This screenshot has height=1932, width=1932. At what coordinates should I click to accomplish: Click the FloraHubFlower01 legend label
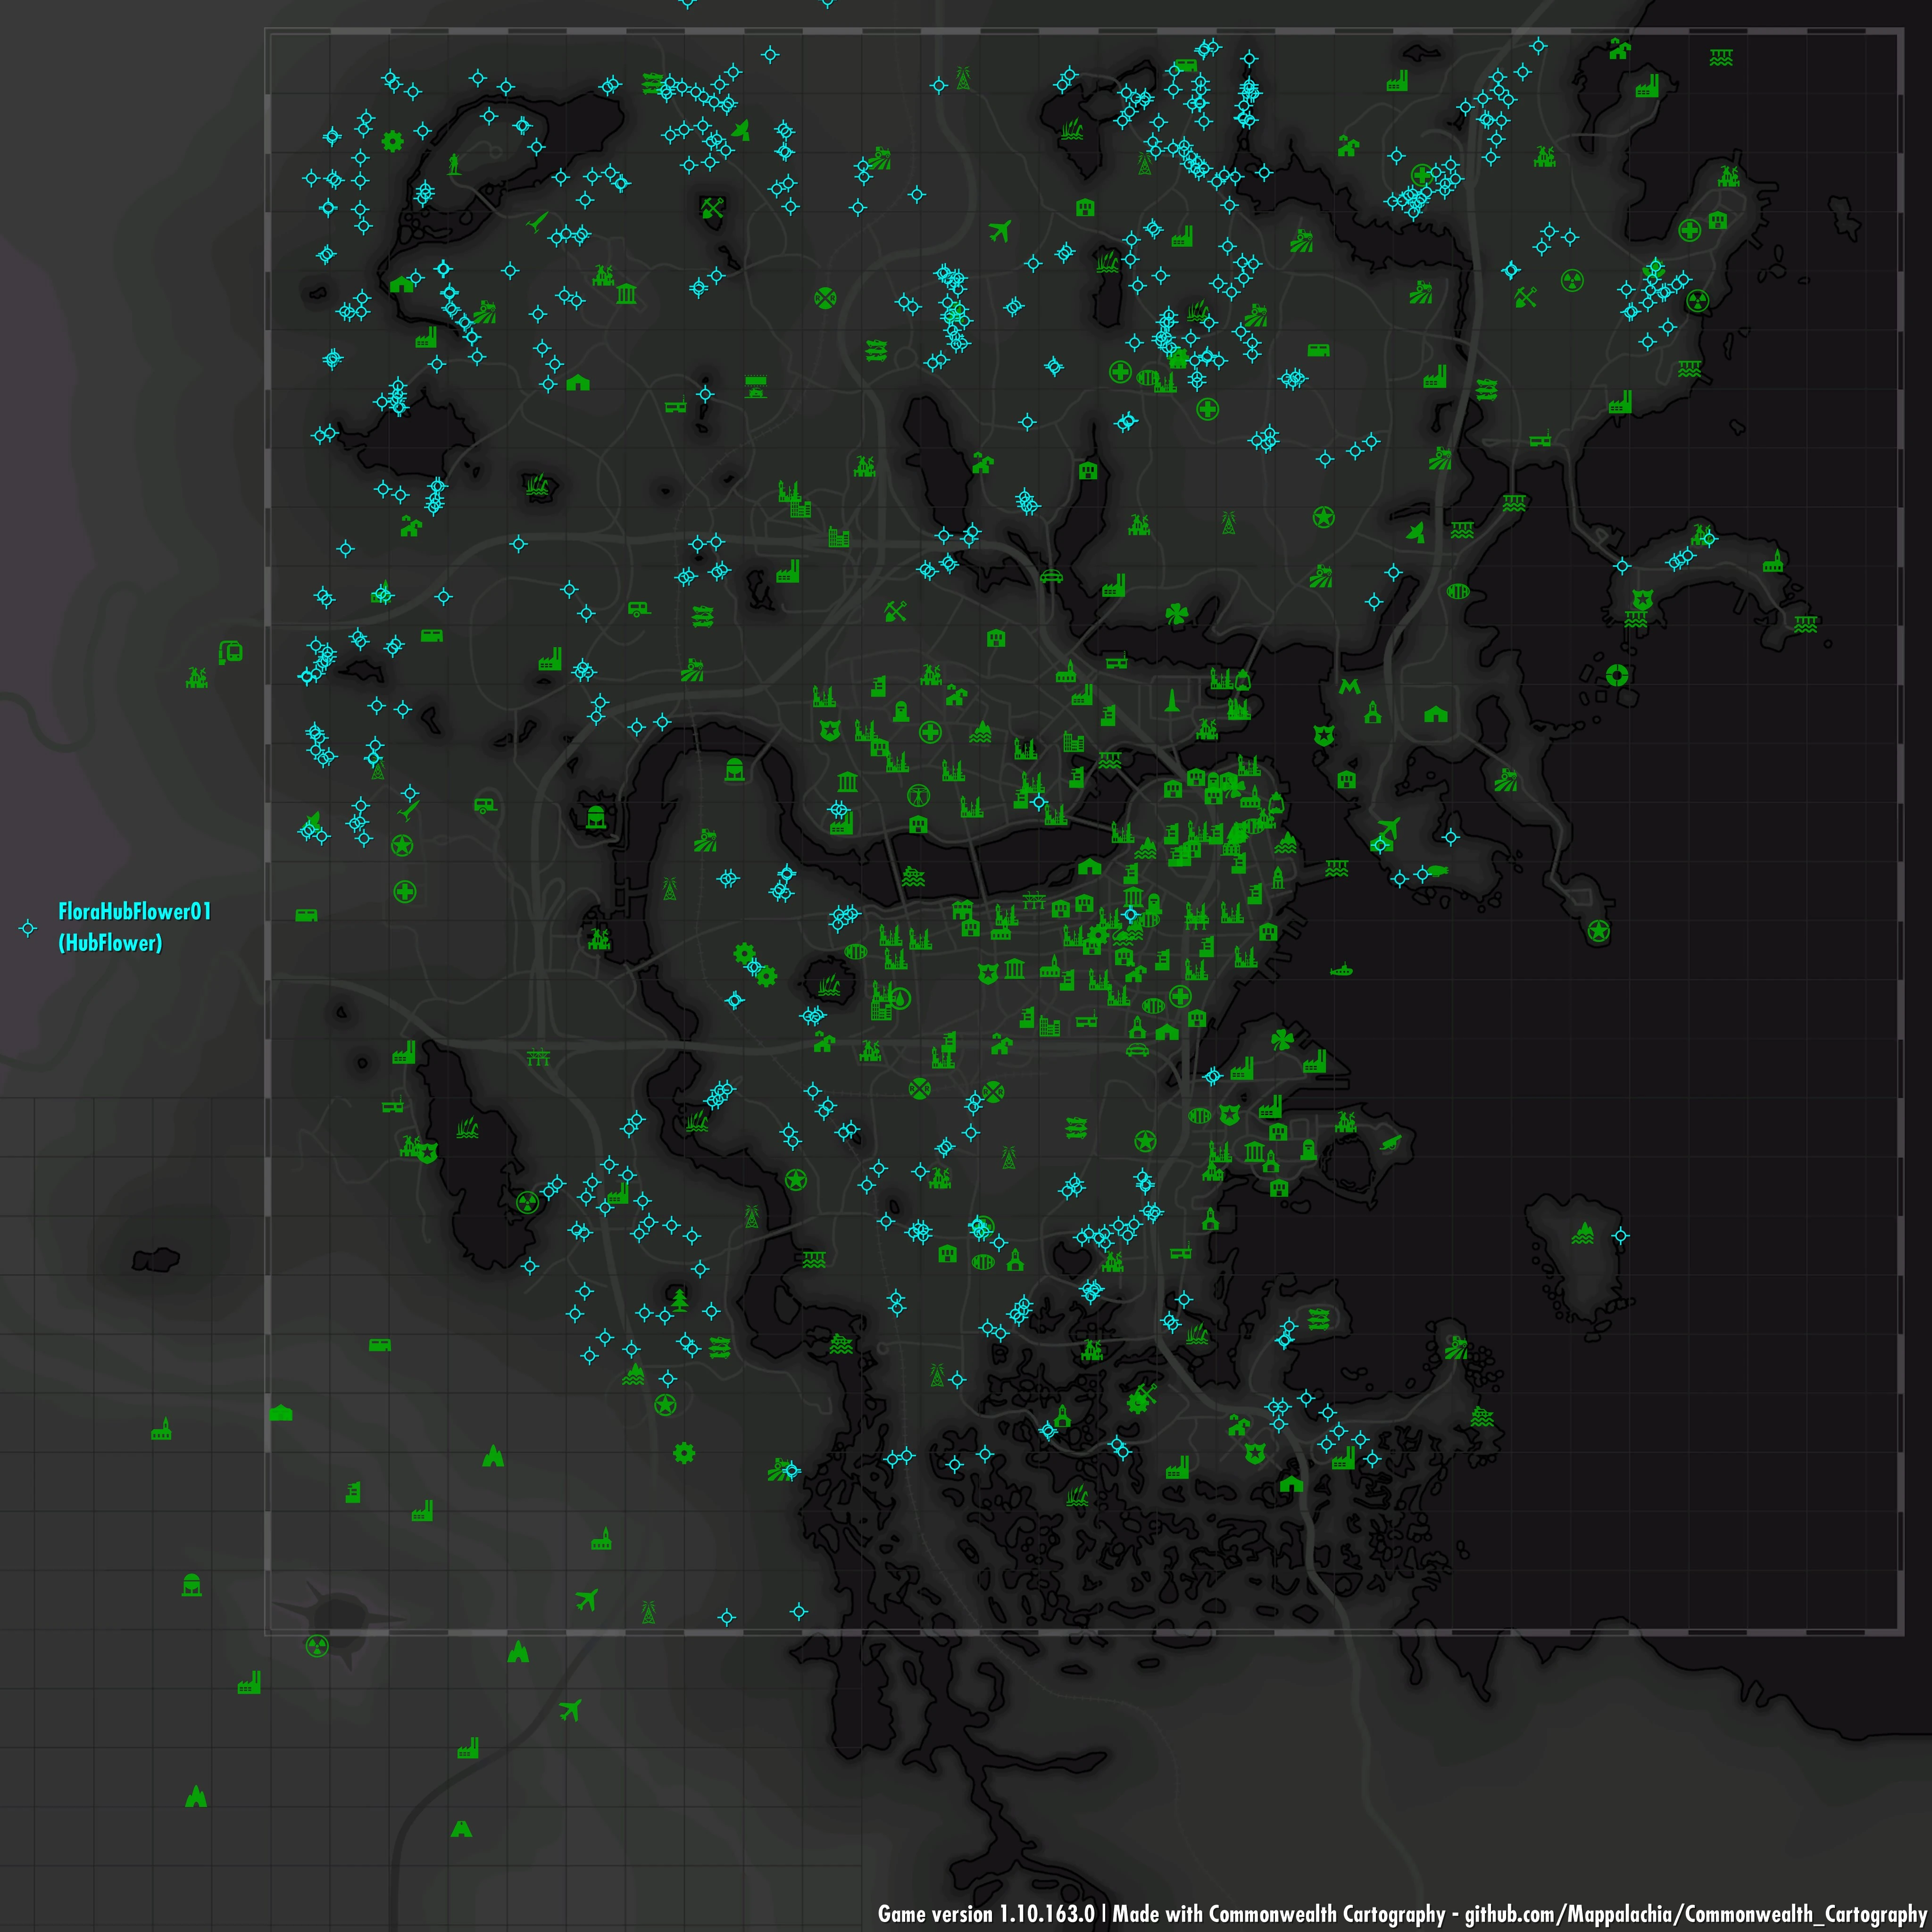point(135,911)
